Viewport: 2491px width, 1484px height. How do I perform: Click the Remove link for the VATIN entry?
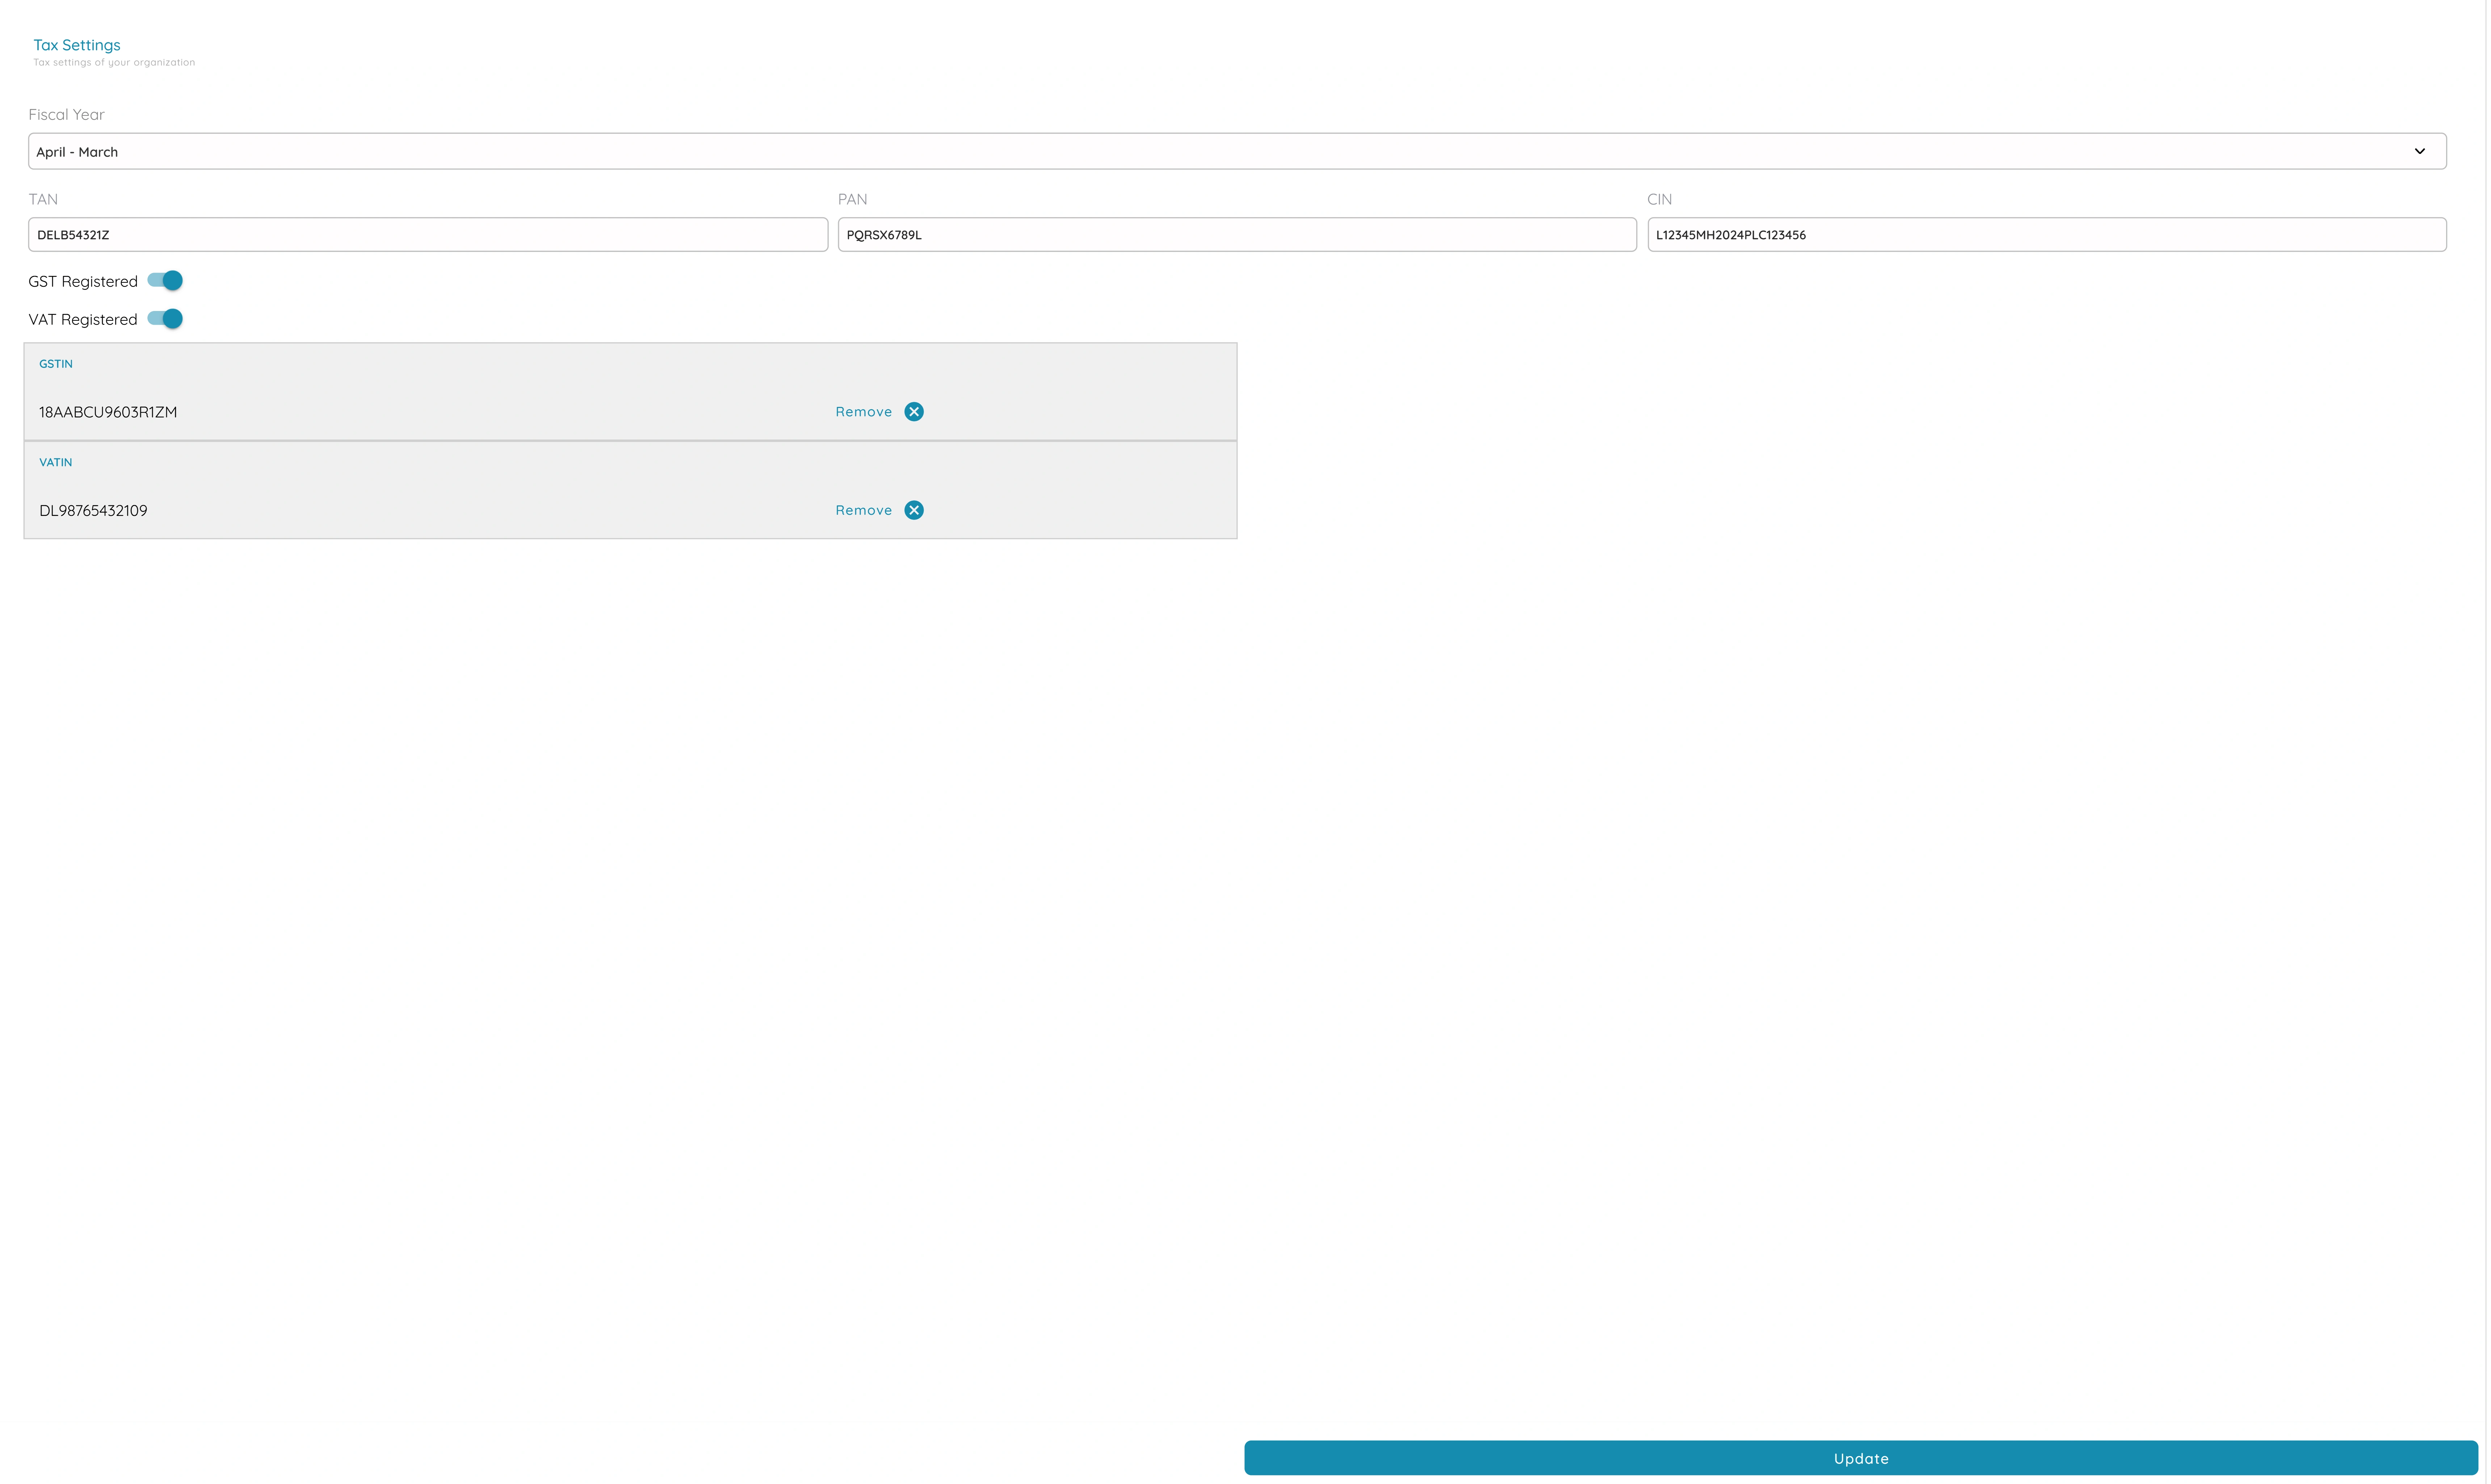pos(863,510)
